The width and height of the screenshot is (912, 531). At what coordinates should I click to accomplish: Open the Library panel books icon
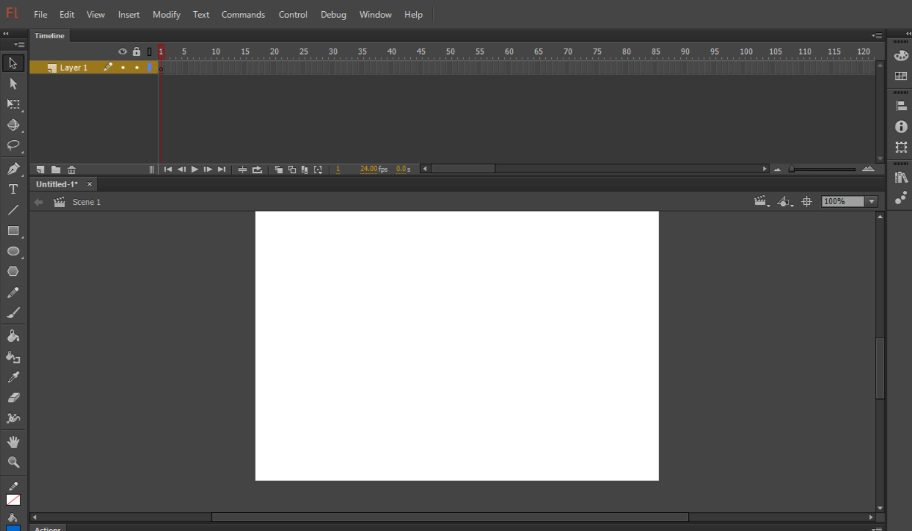tap(901, 177)
